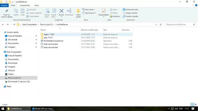198x111 pixels.
Task: Click Disco Local (C:) breadcrumb
Action: [x=47, y=25]
